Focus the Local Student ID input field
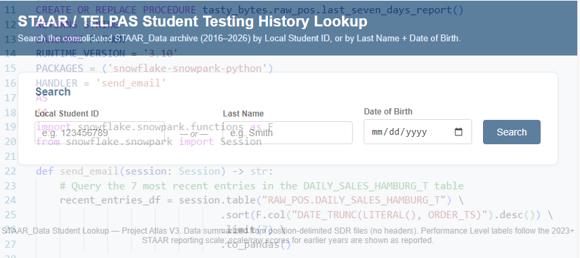This screenshot has height=258, width=580. point(100,133)
